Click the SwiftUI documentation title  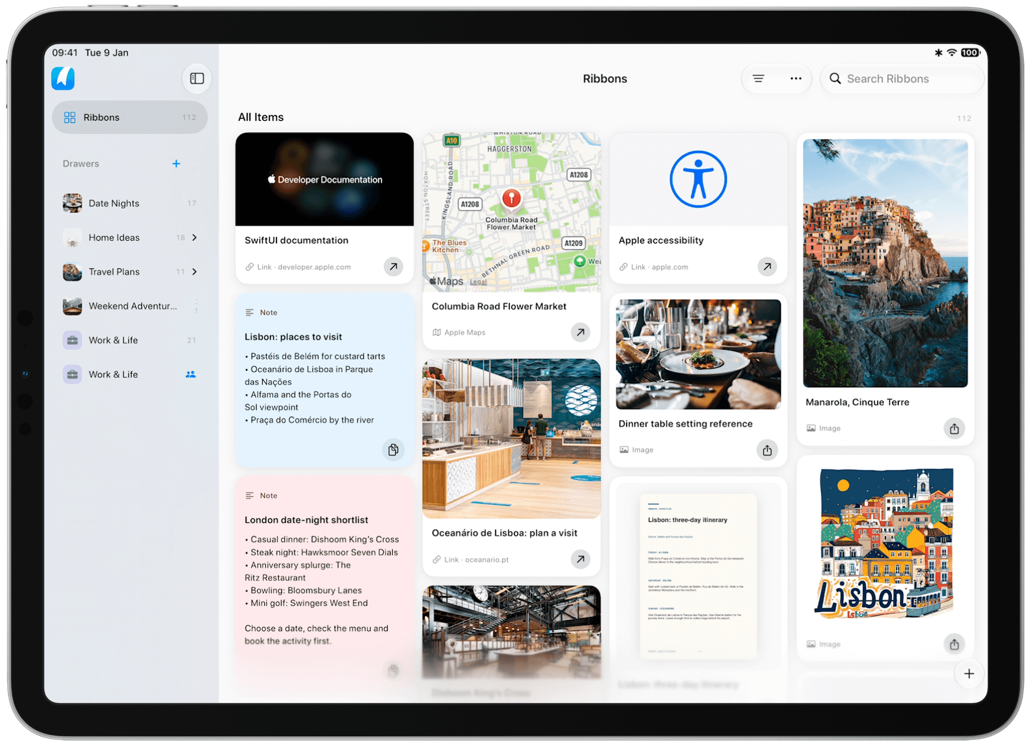pyautogui.click(x=296, y=240)
